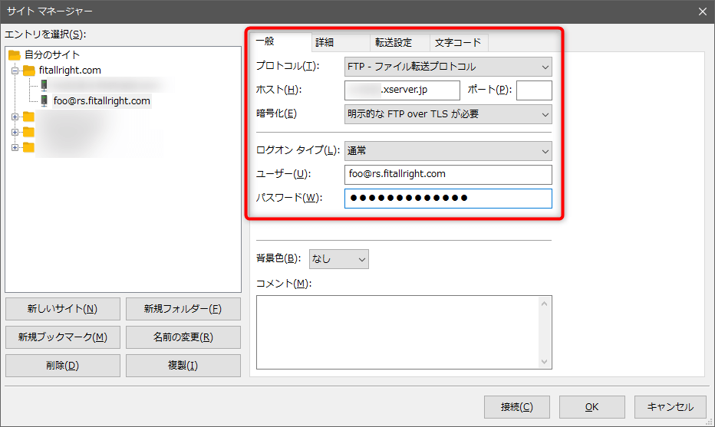Expand the first collapsed folder below fitallright.com
Image resolution: width=715 pixels, height=427 pixels.
[15, 117]
